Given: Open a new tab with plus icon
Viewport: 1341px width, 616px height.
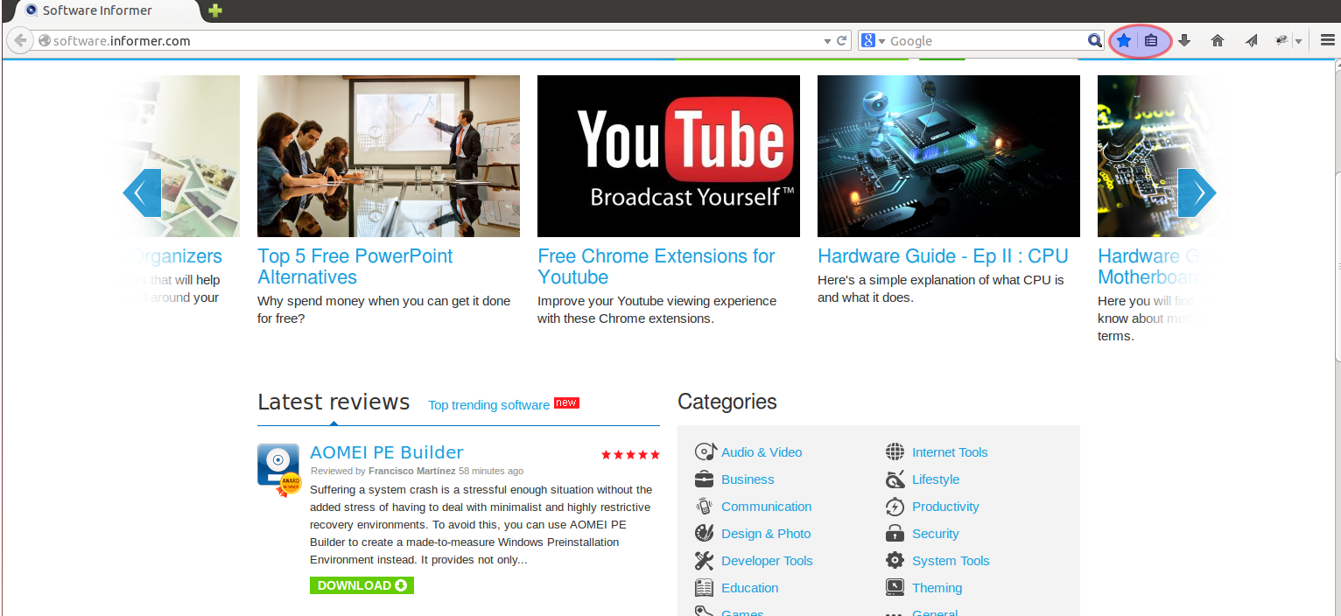Looking at the screenshot, I should (x=215, y=10).
